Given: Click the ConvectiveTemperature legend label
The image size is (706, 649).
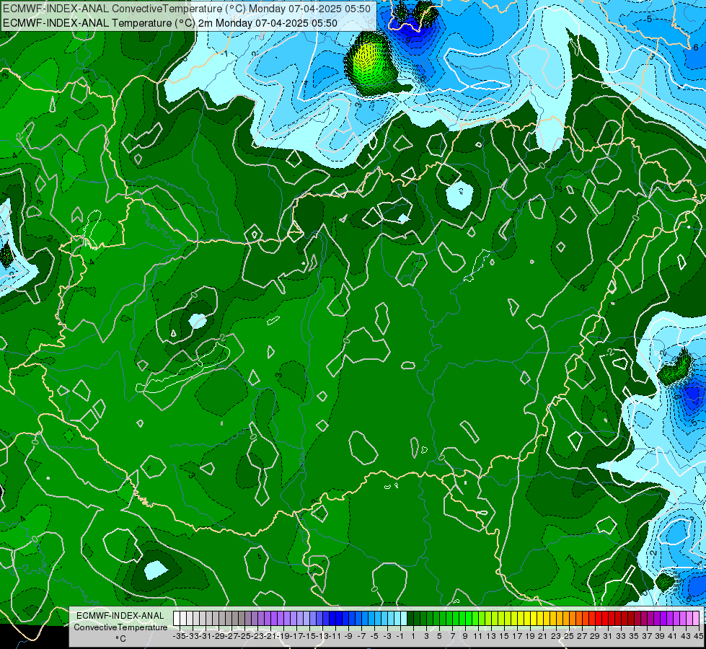Looking at the screenshot, I should click(x=120, y=627).
